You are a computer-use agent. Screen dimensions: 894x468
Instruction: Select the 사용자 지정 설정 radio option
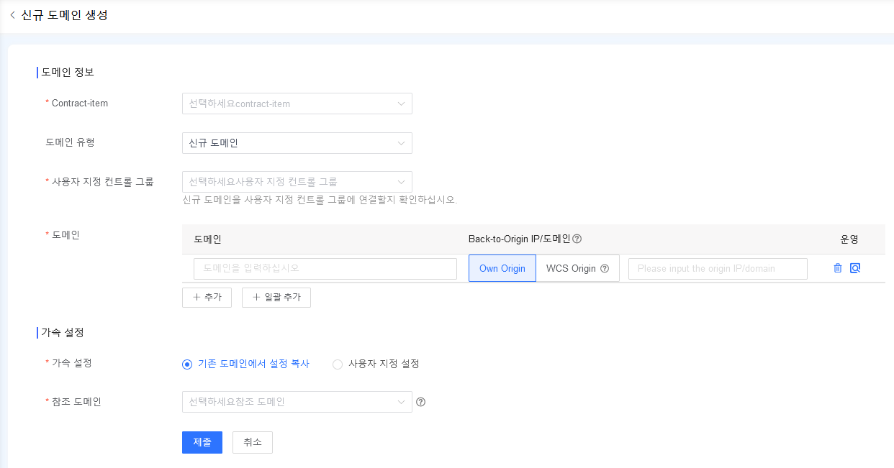pos(338,364)
